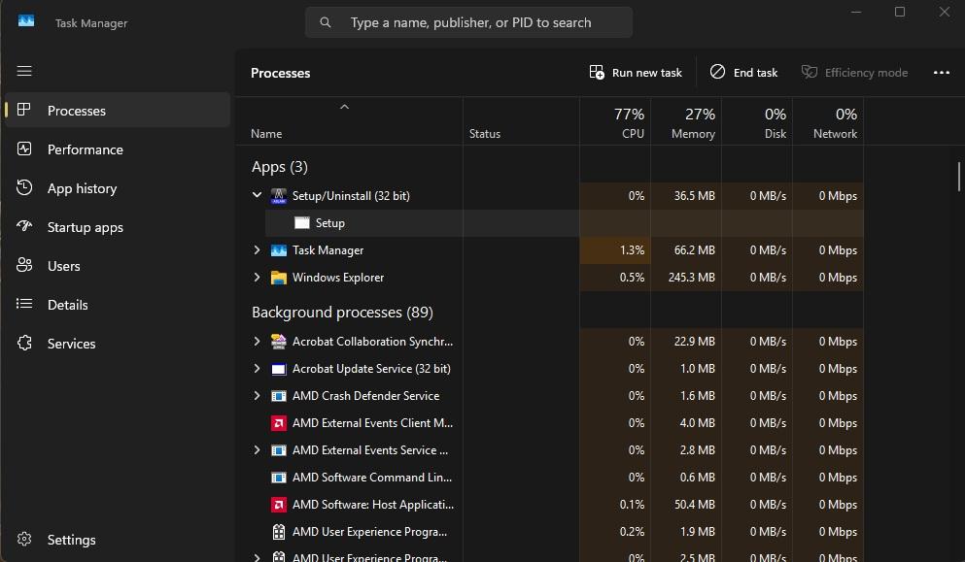The image size is (965, 562).
Task: Go to Startup apps page
Action: coord(118,226)
